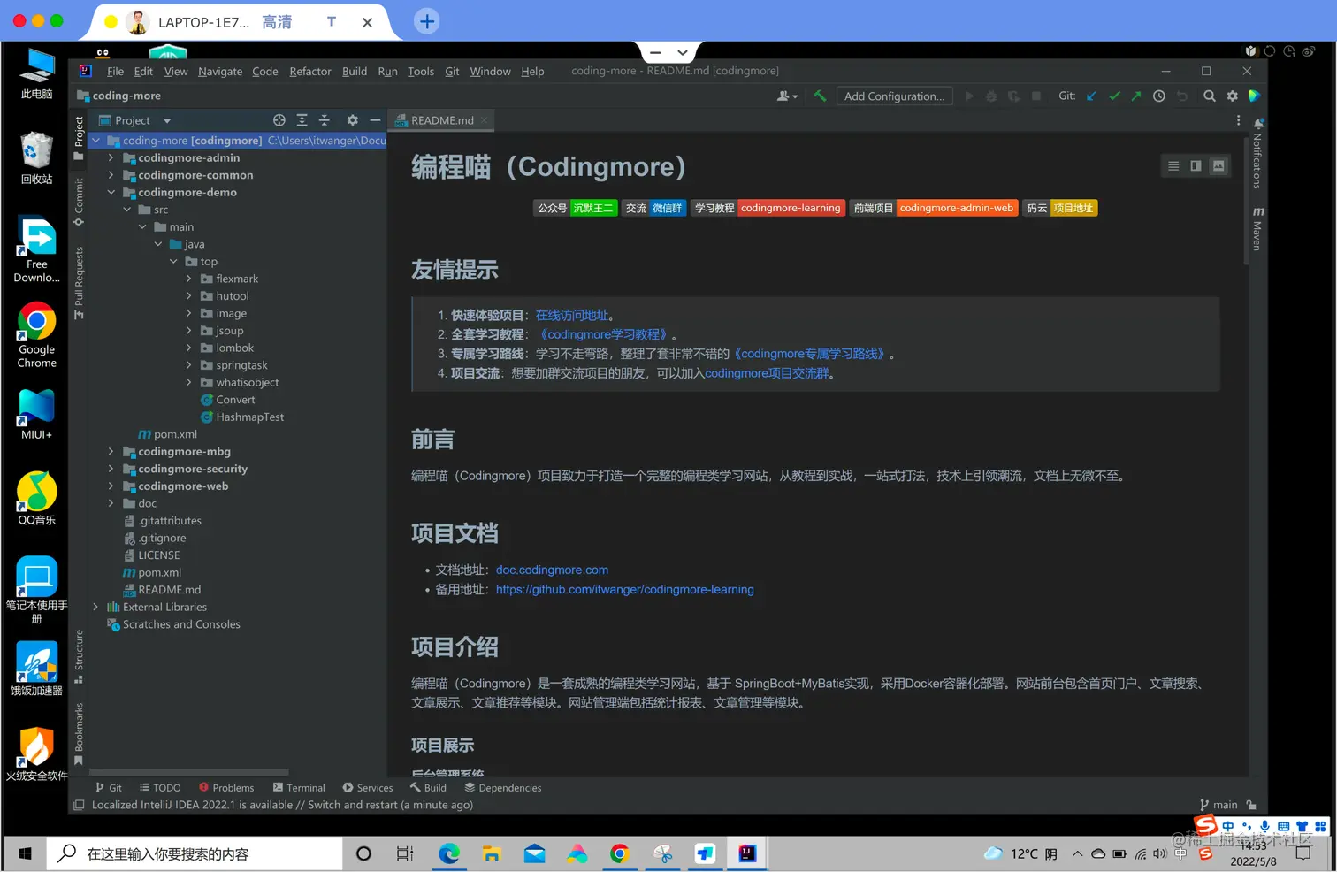The height and width of the screenshot is (872, 1337).
Task: Click the 项目地址 badge
Action: pyautogui.click(x=1073, y=209)
